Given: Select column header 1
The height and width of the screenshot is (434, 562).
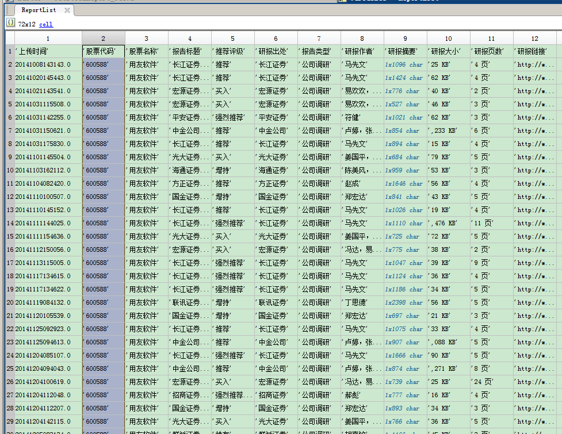Looking at the screenshot, I should tap(48, 39).
